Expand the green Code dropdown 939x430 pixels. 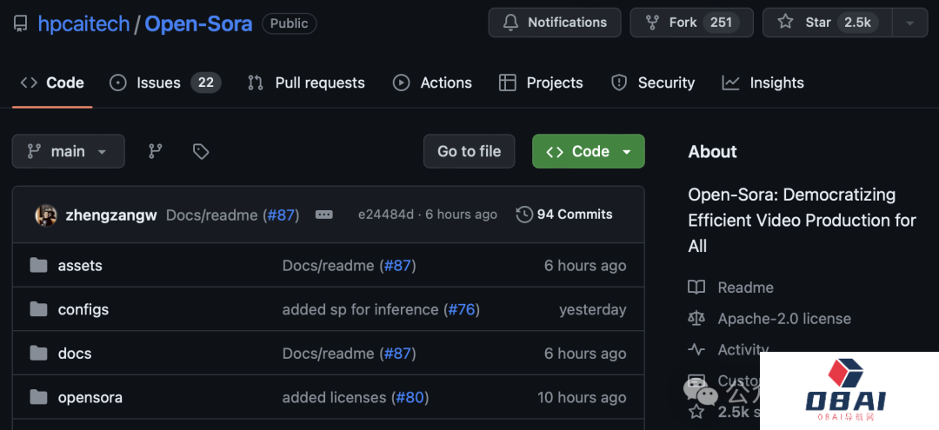pos(588,151)
